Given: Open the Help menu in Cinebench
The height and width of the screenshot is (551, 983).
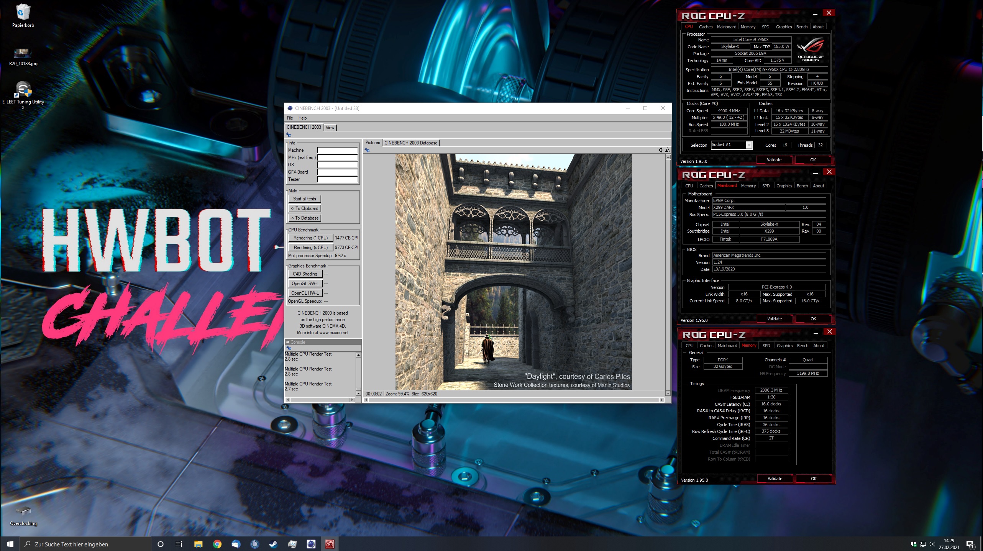Looking at the screenshot, I should coord(302,118).
